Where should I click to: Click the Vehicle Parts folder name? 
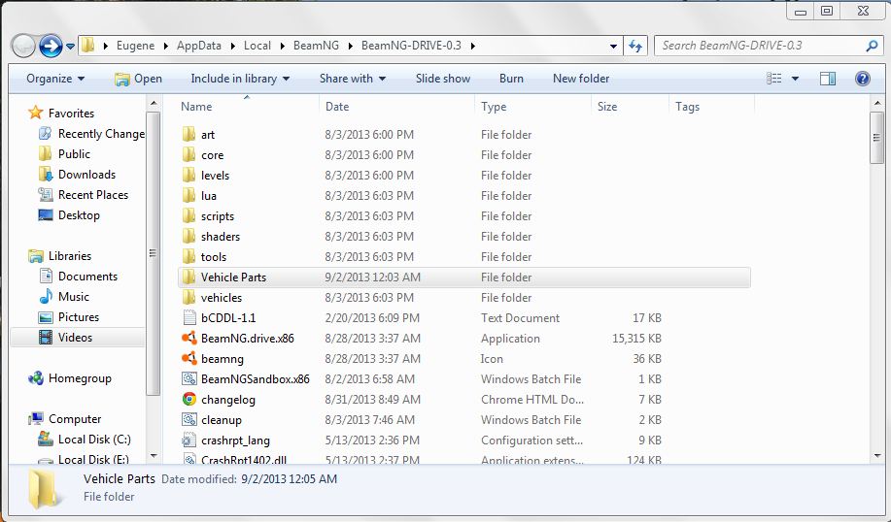pos(233,277)
